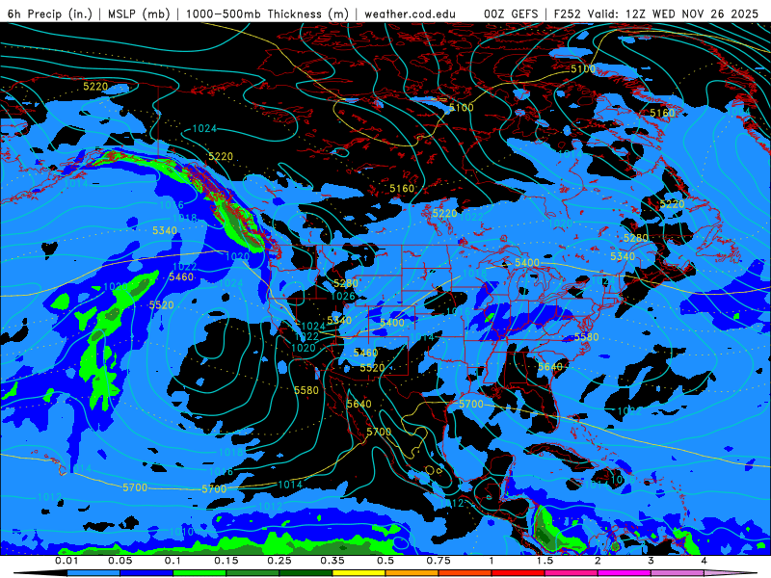Click the 0.35 legend value
771x578 pixels.
[x=332, y=561]
